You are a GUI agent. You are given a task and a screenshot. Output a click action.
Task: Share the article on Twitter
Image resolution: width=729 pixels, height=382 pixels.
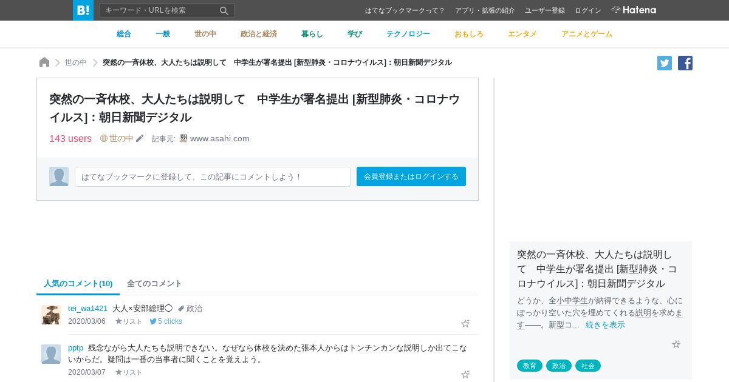point(665,63)
